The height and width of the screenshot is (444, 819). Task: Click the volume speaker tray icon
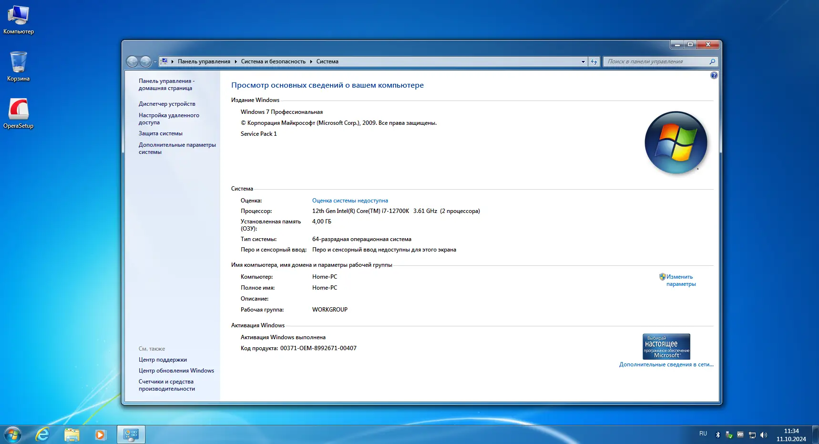point(764,435)
